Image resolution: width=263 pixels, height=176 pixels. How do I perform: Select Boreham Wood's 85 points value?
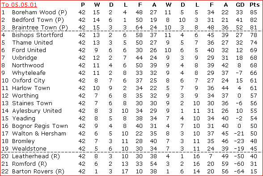[254, 12]
